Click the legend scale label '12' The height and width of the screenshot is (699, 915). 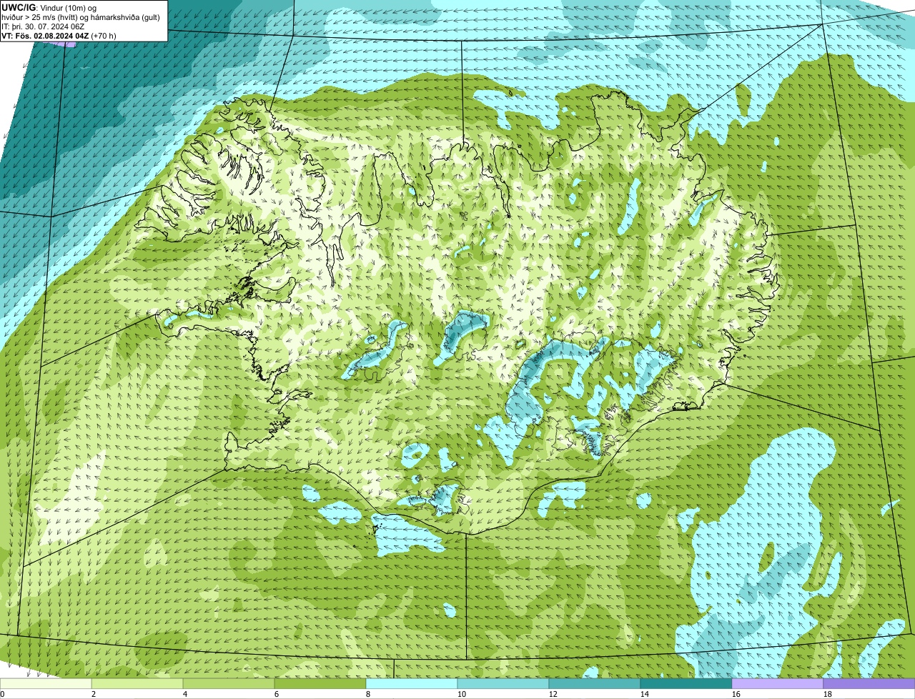click(553, 694)
